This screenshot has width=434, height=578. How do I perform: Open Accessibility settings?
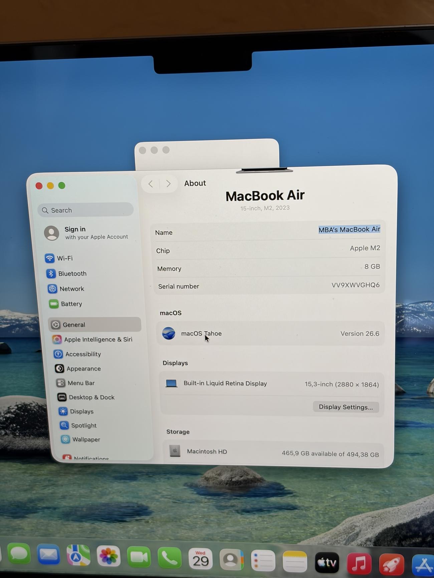click(x=77, y=354)
